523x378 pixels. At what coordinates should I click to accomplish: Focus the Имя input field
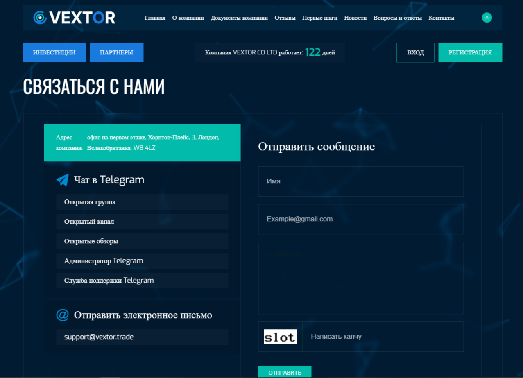click(361, 181)
